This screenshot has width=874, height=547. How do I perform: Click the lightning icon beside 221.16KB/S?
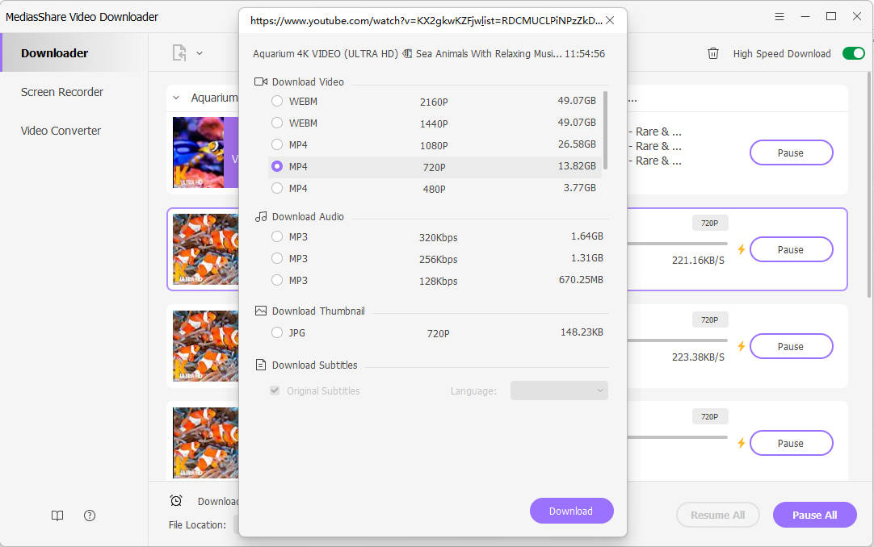click(x=741, y=250)
